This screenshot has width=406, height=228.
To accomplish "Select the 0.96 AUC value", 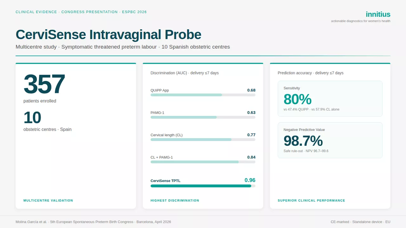I will (250, 180).
